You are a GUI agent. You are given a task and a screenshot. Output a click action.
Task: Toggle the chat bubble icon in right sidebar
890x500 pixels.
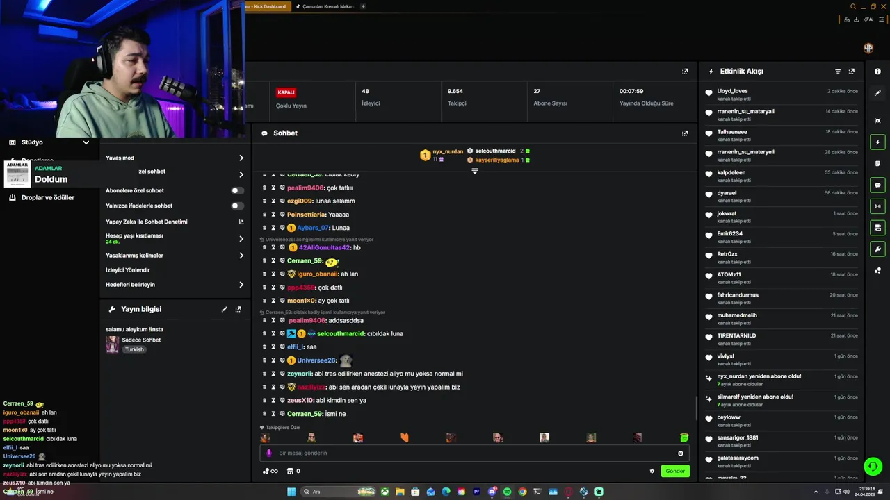pos(877,185)
